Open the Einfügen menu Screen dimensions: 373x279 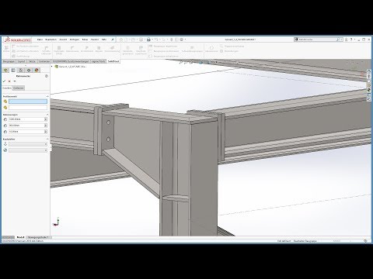click(x=75, y=40)
